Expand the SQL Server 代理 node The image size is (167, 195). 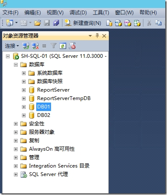tap(16, 175)
